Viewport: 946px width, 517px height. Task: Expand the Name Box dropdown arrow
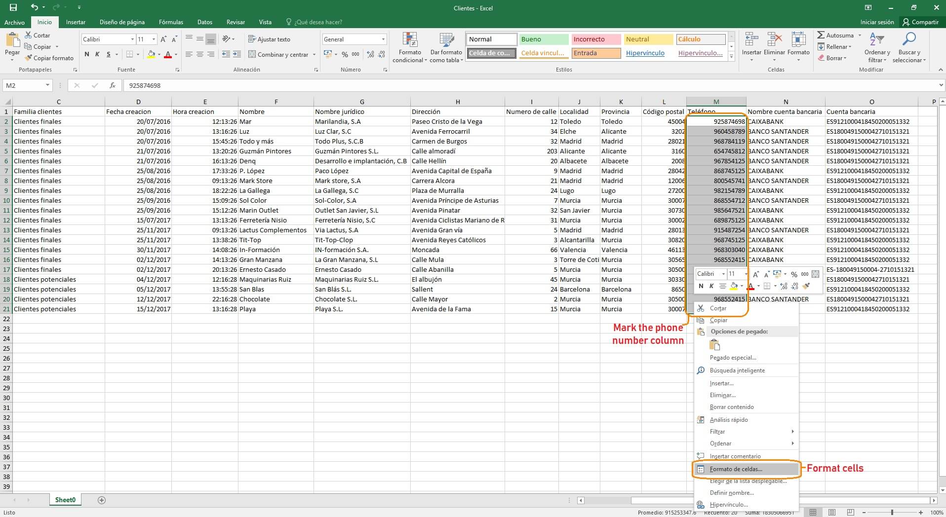[47, 85]
